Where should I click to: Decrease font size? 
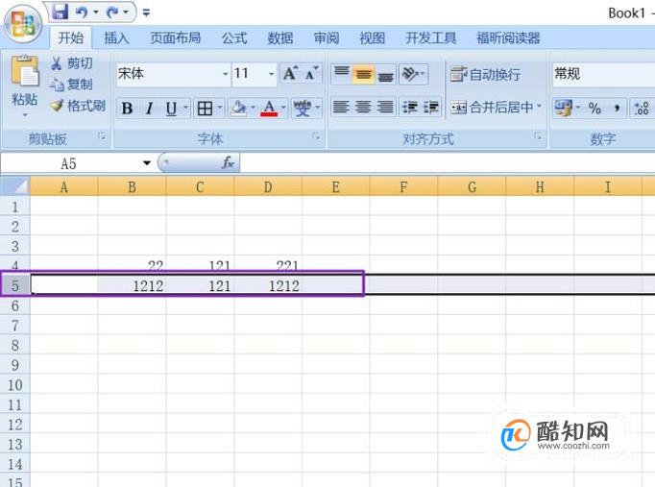click(311, 74)
